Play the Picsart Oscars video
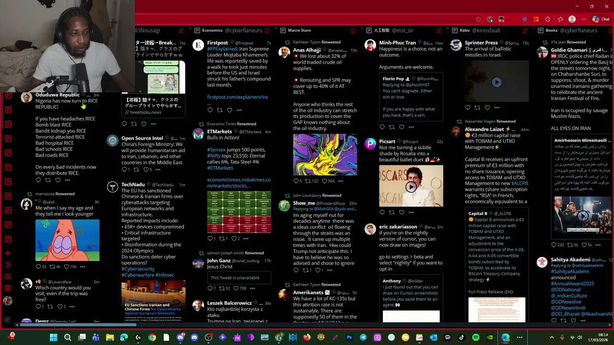Image resolution: width=614 pixels, height=345 pixels. click(x=411, y=186)
